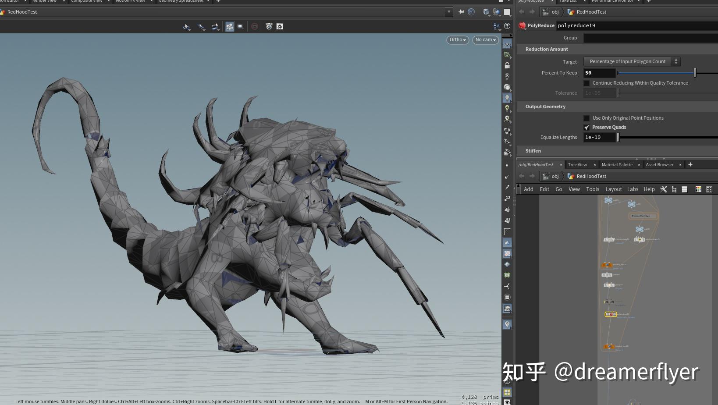718x405 pixels.
Task: Select the View tool in the viewport toolbar
Action: coord(186,26)
